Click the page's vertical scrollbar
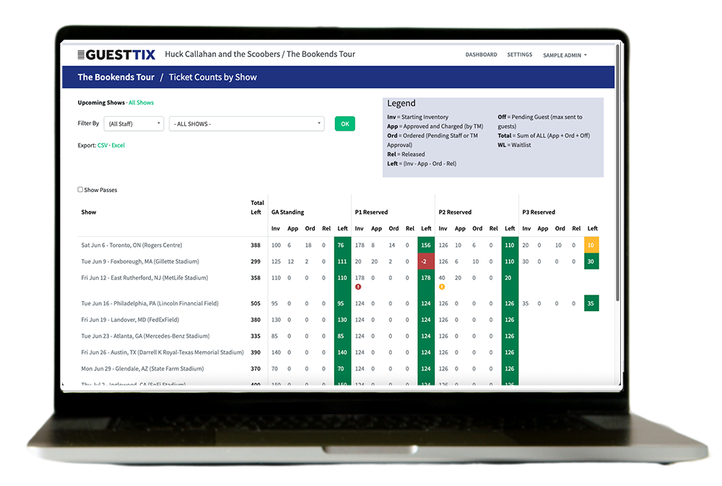The image size is (722, 486). point(617,181)
